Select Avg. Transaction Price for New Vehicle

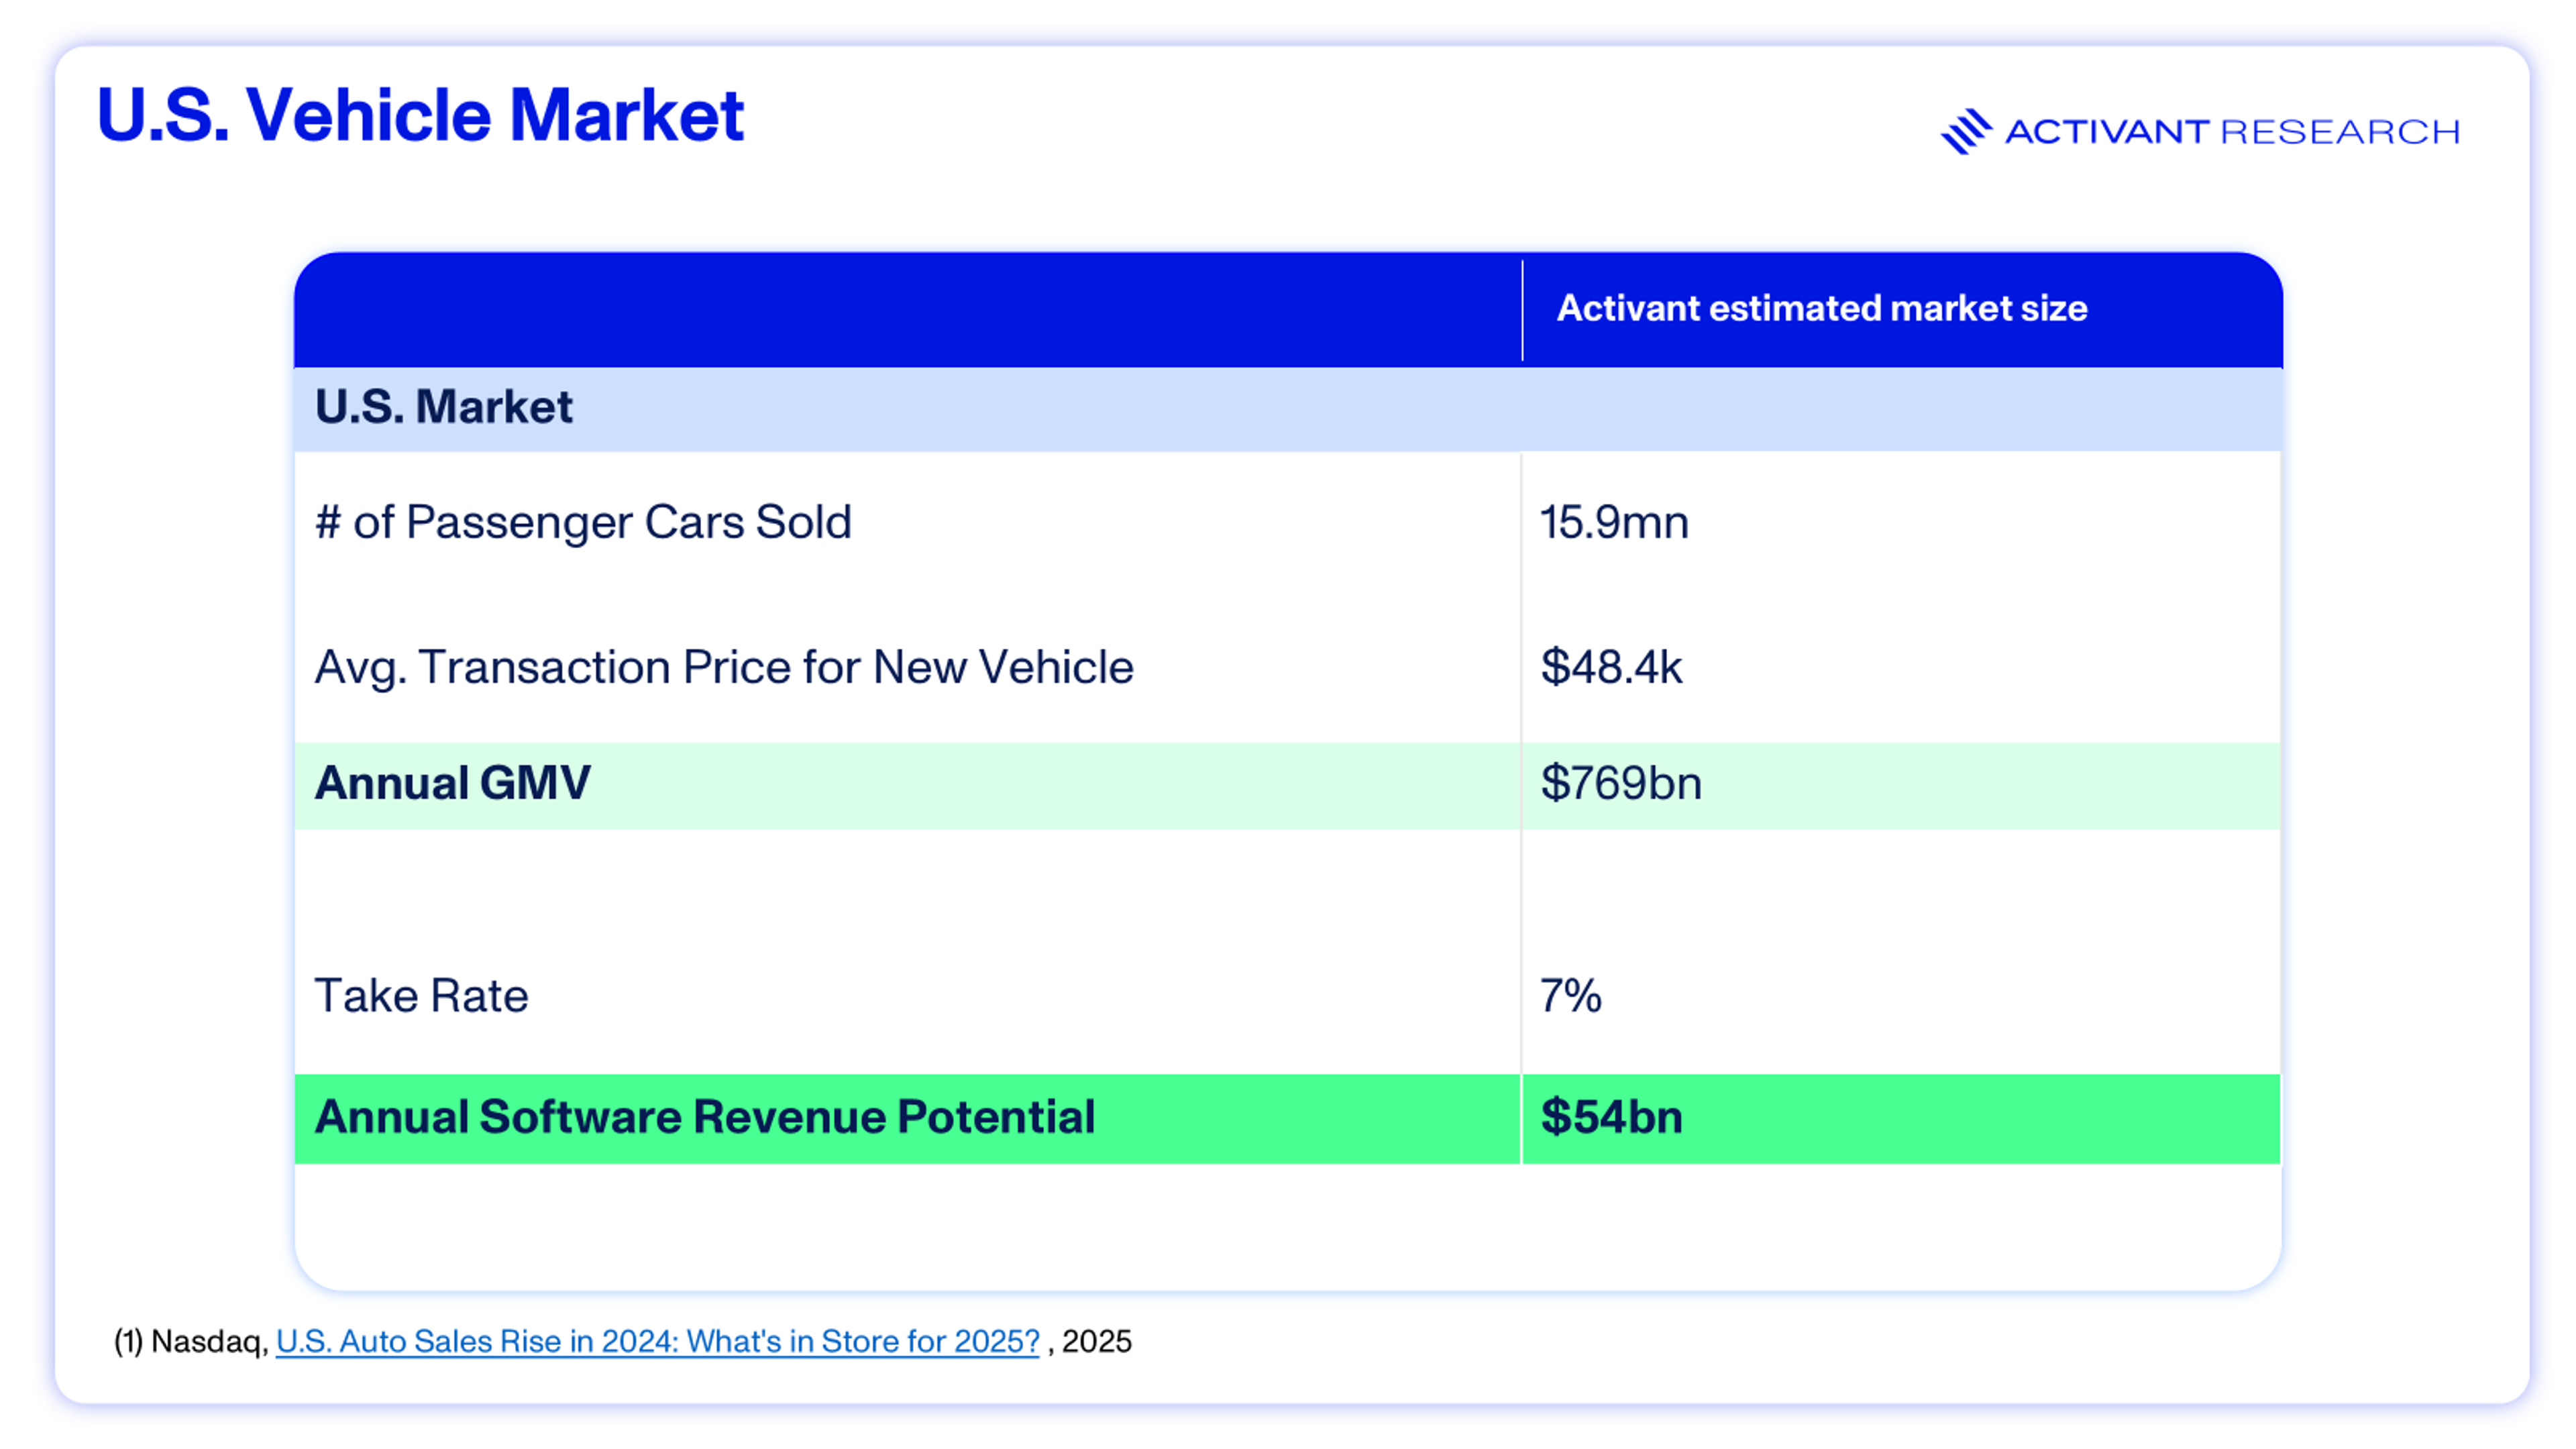click(724, 667)
